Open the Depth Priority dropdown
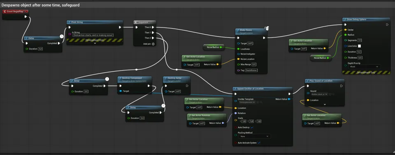The width and height of the screenshot is (395, 155). [x=364, y=66]
